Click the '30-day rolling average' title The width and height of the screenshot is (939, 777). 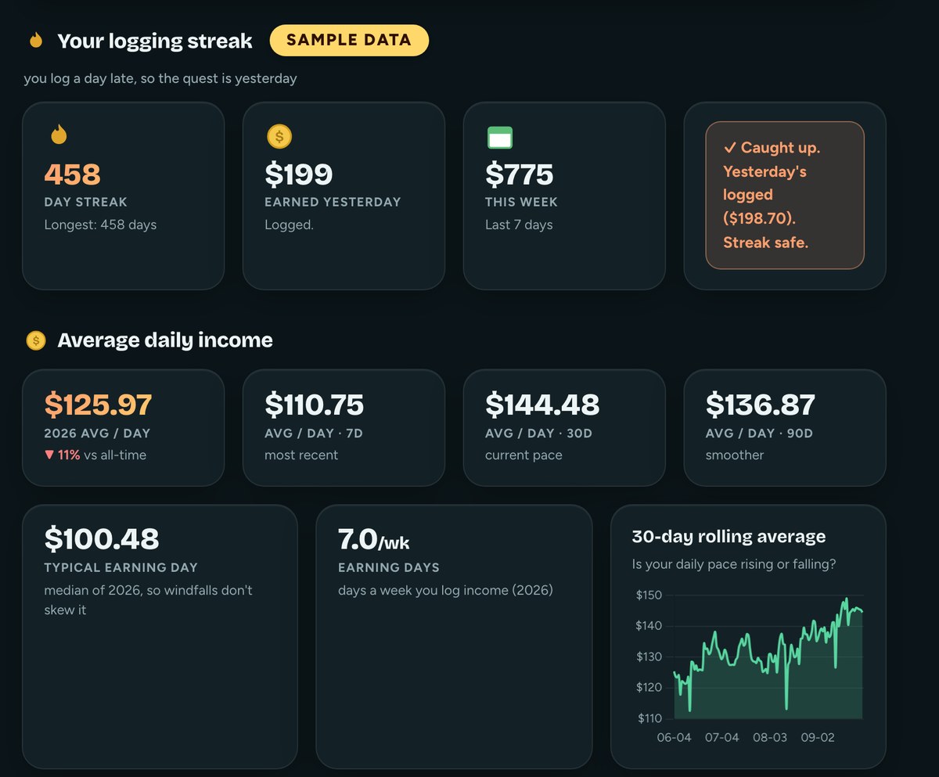[729, 537]
